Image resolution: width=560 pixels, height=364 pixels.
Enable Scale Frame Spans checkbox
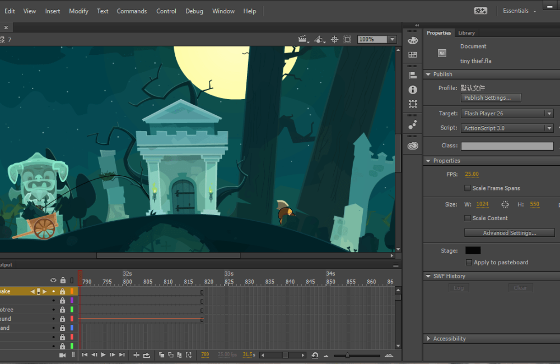click(467, 188)
